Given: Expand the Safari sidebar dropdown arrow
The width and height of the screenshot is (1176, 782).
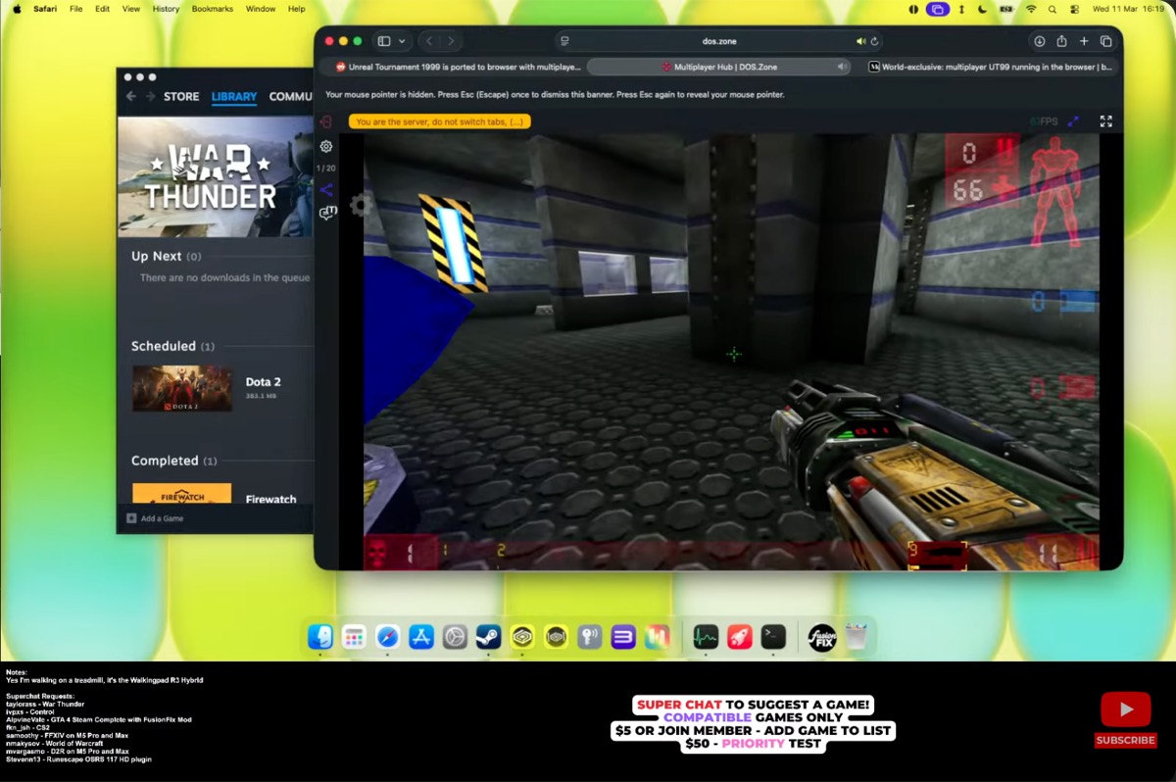Looking at the screenshot, I should [402, 41].
